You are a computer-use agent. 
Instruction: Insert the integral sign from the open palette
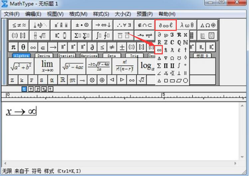179,66
